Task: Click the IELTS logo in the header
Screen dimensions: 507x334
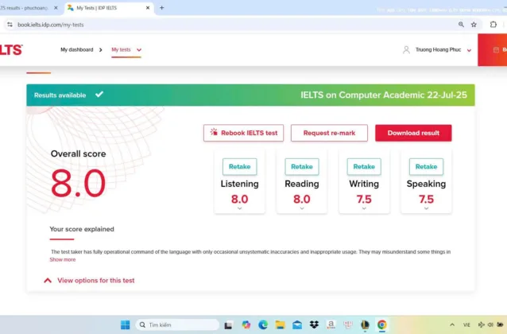Action: pos(11,49)
